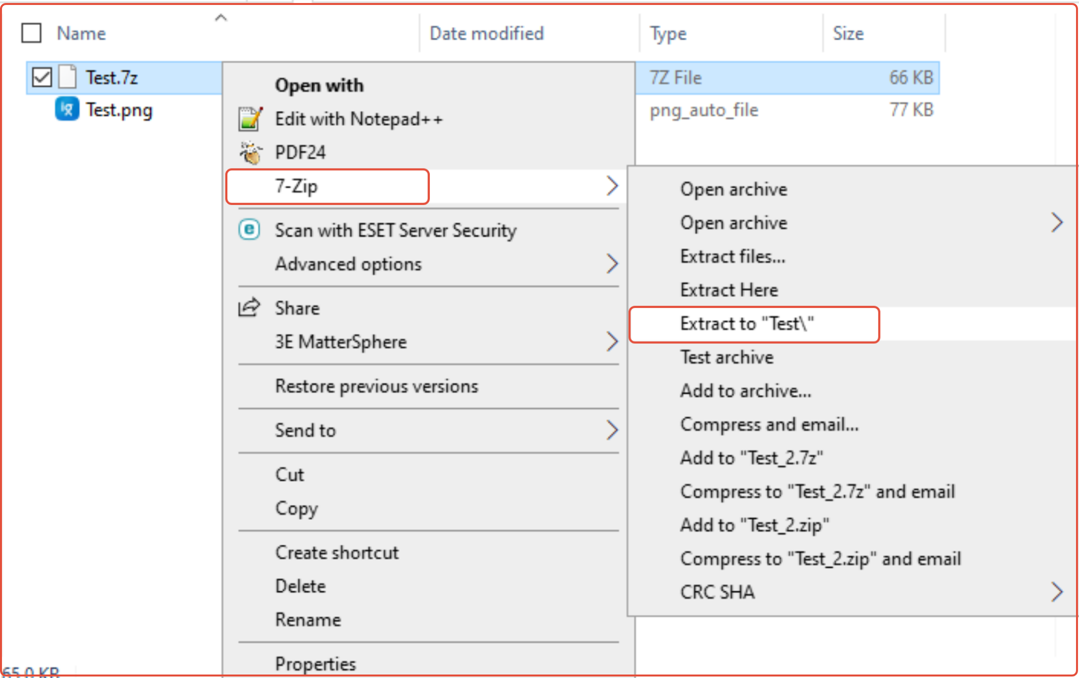Image resolution: width=1079 pixels, height=678 pixels.
Task: Sort by Date modified column header
Action: tap(487, 33)
